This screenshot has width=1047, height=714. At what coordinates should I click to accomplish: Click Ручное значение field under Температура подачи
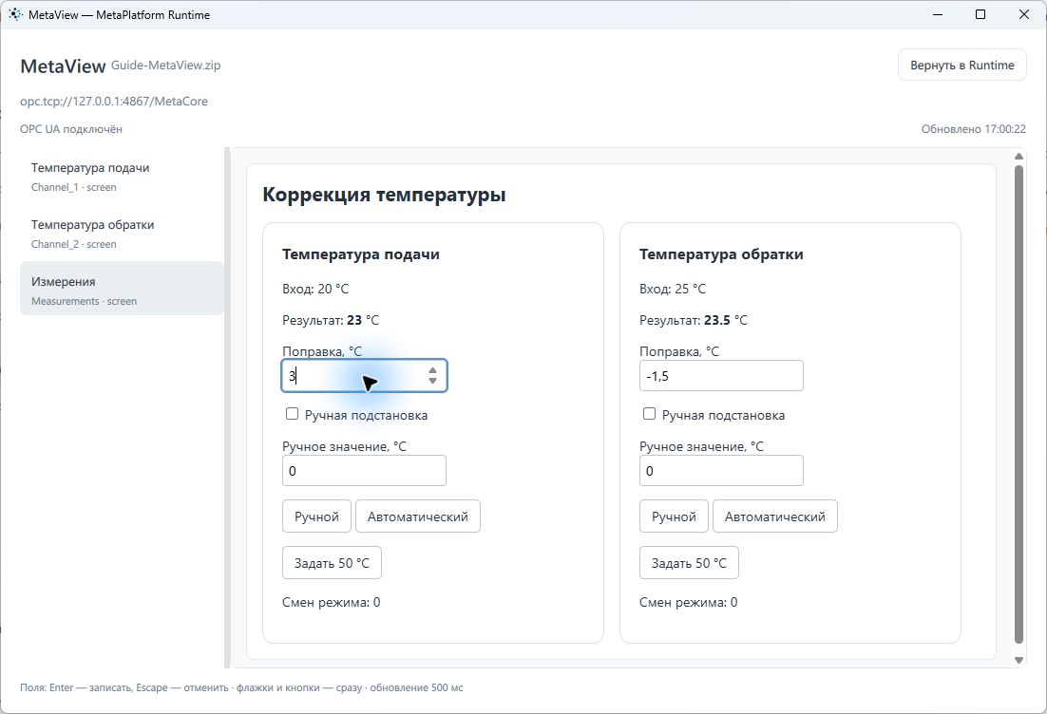tap(364, 470)
